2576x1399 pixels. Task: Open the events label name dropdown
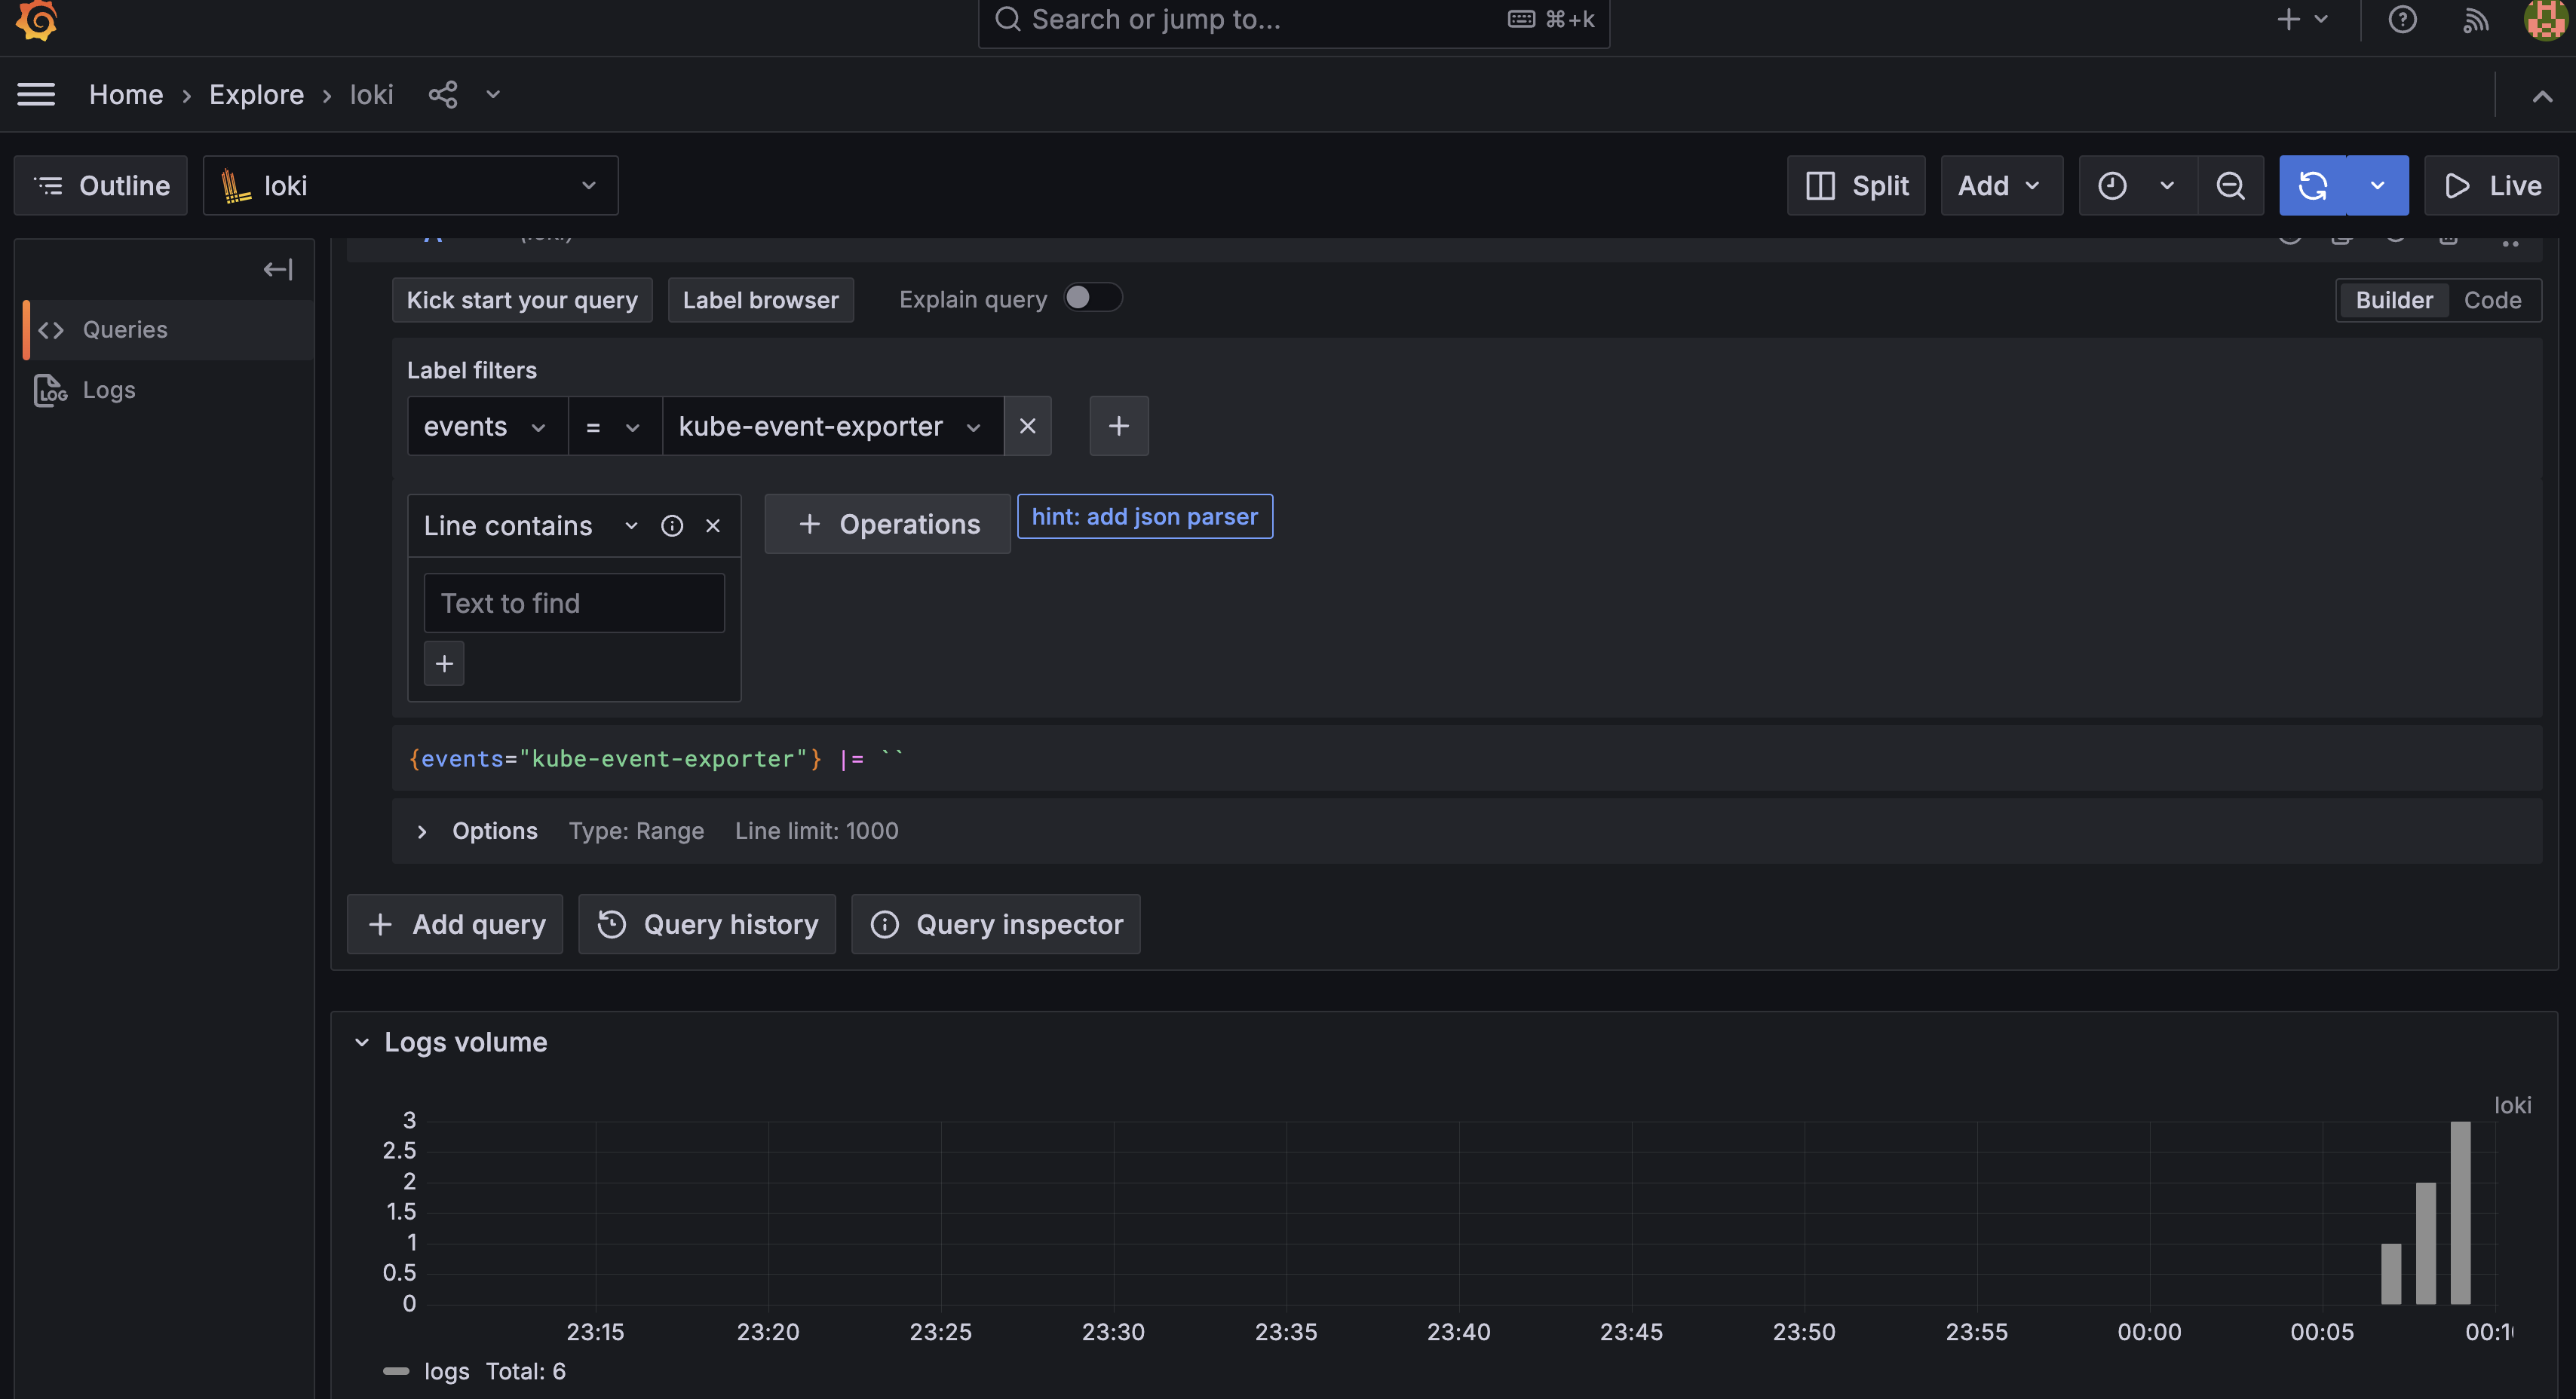tap(487, 427)
